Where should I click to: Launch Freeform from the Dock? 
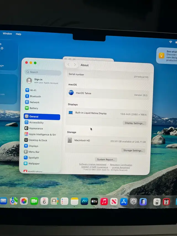(x=84, y=201)
